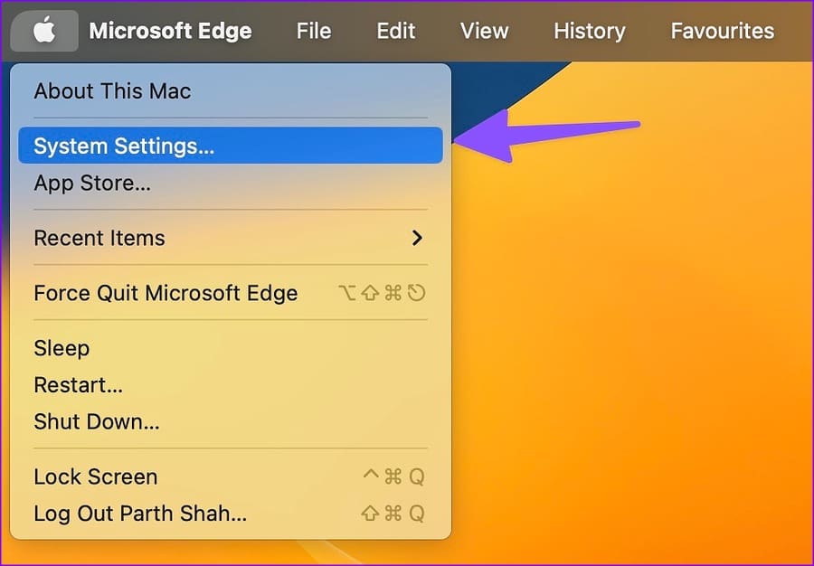Open the Favourites menu

pyautogui.click(x=722, y=31)
